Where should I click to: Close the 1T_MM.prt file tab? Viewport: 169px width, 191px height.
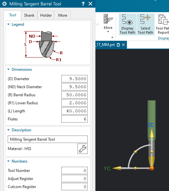[123, 45]
